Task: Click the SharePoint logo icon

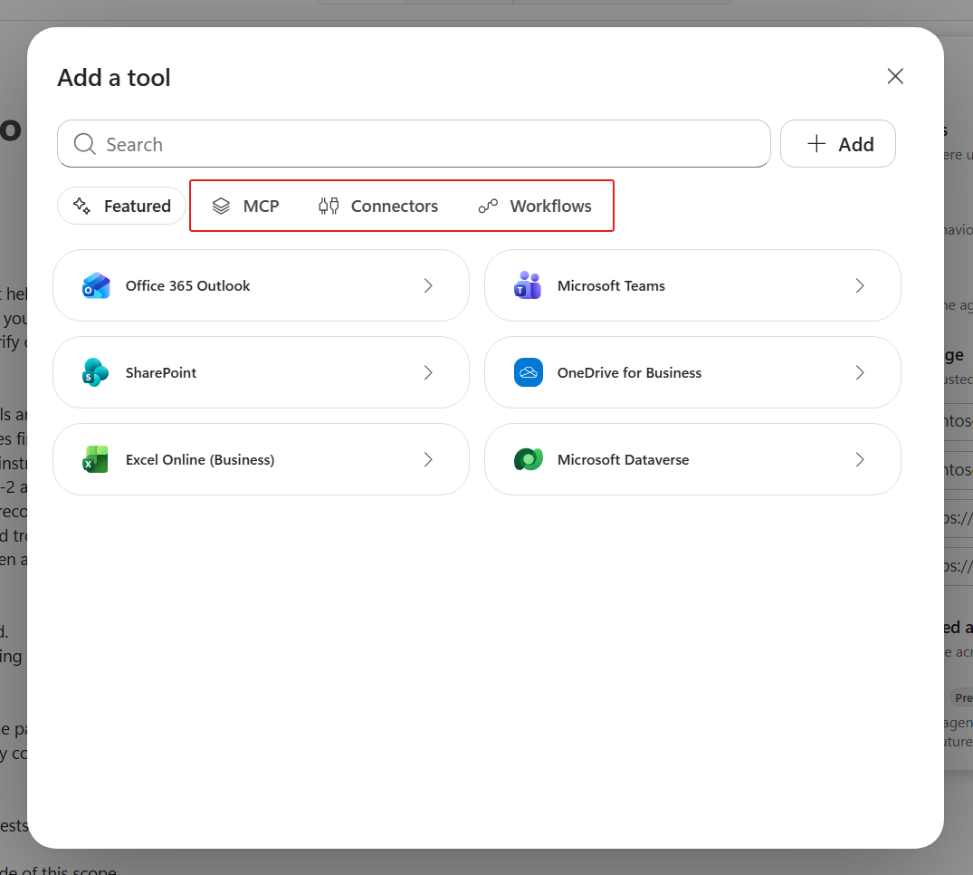Action: click(x=96, y=372)
